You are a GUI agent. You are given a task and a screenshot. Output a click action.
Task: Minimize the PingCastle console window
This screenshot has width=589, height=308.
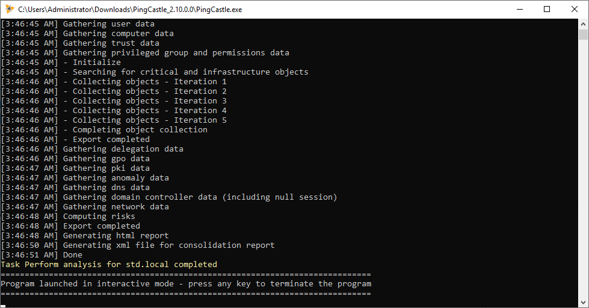pos(519,9)
